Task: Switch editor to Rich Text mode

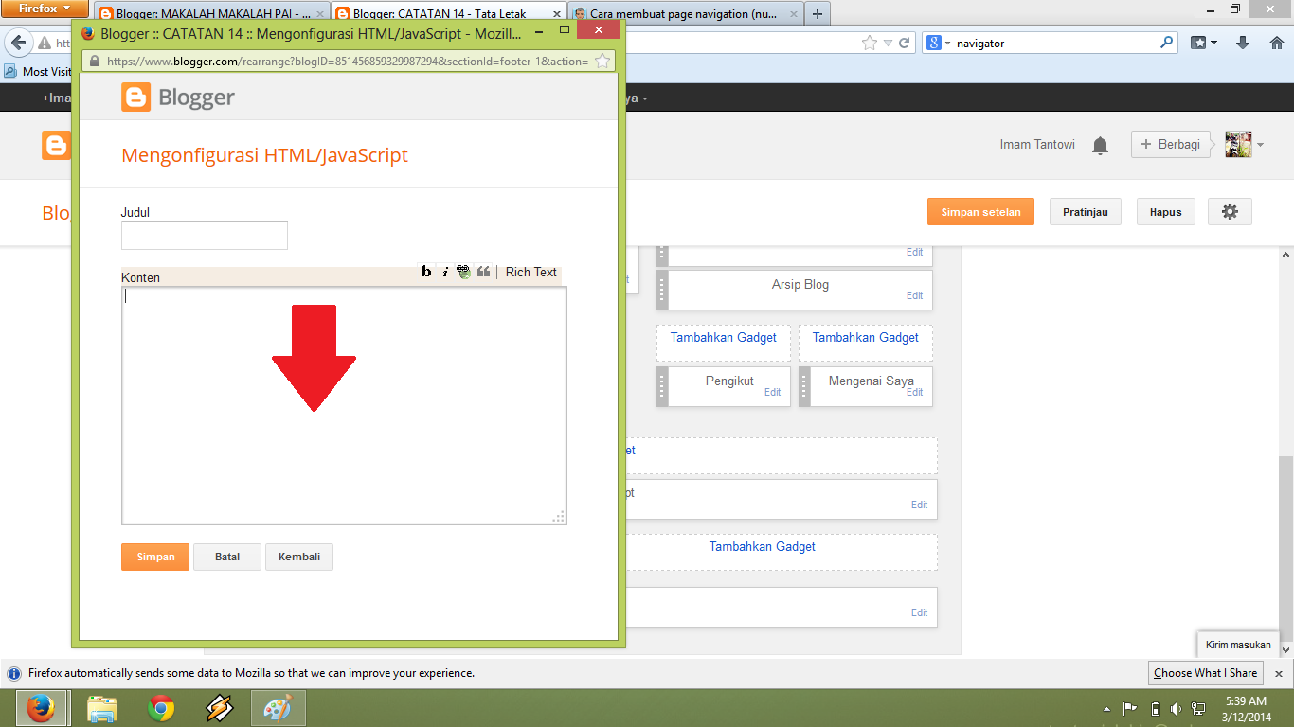Action: 531,272
